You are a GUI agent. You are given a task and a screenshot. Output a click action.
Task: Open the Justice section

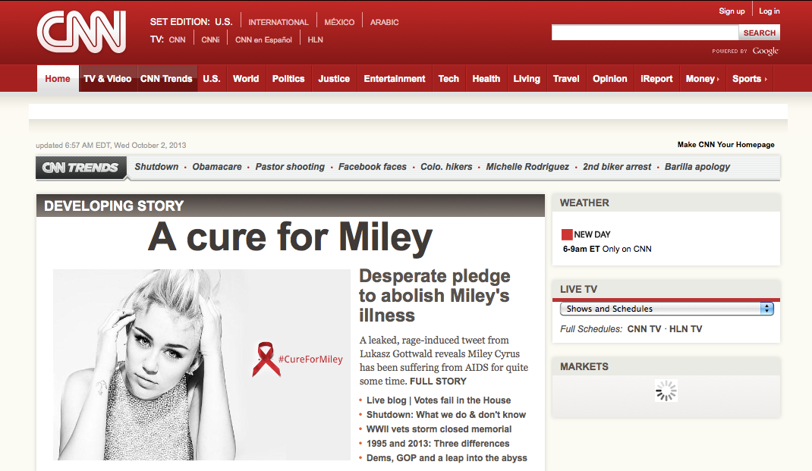tap(334, 79)
